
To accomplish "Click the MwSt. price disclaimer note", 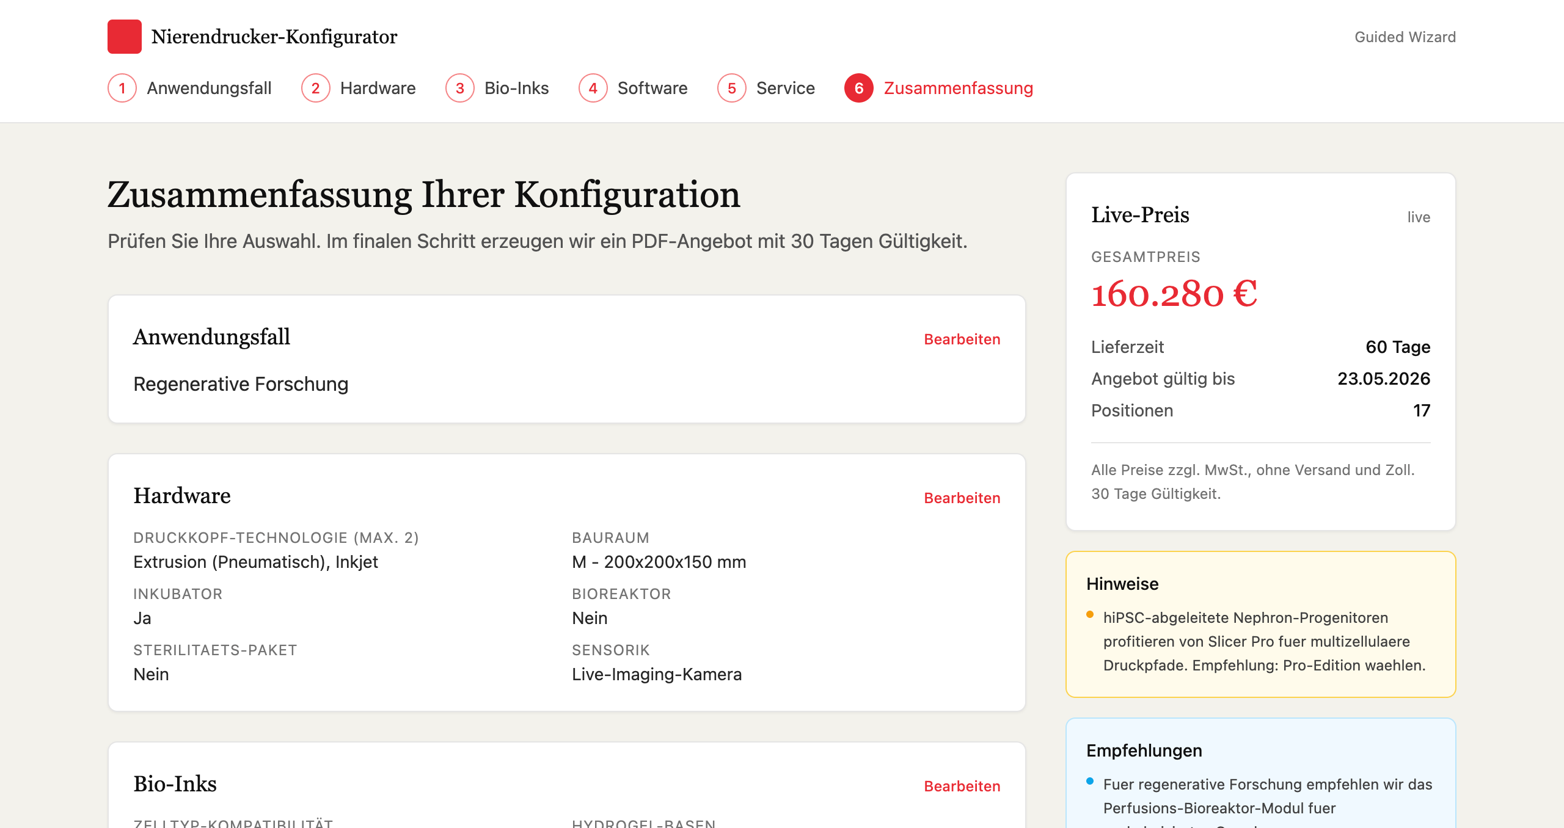I will pyautogui.click(x=1252, y=482).
